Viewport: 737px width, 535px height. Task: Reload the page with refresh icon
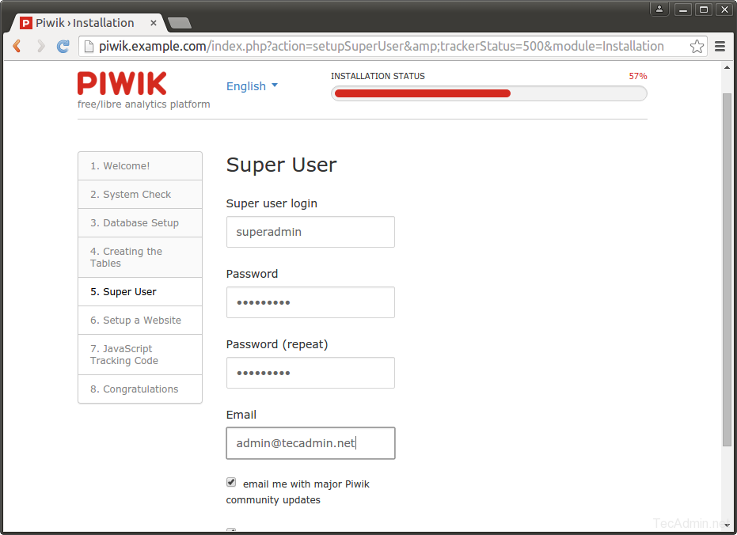pos(63,47)
